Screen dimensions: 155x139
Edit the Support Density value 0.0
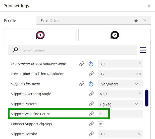click(x=120, y=134)
